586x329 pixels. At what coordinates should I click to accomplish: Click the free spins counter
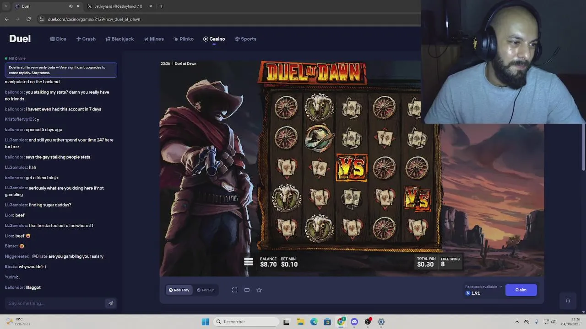450,262
